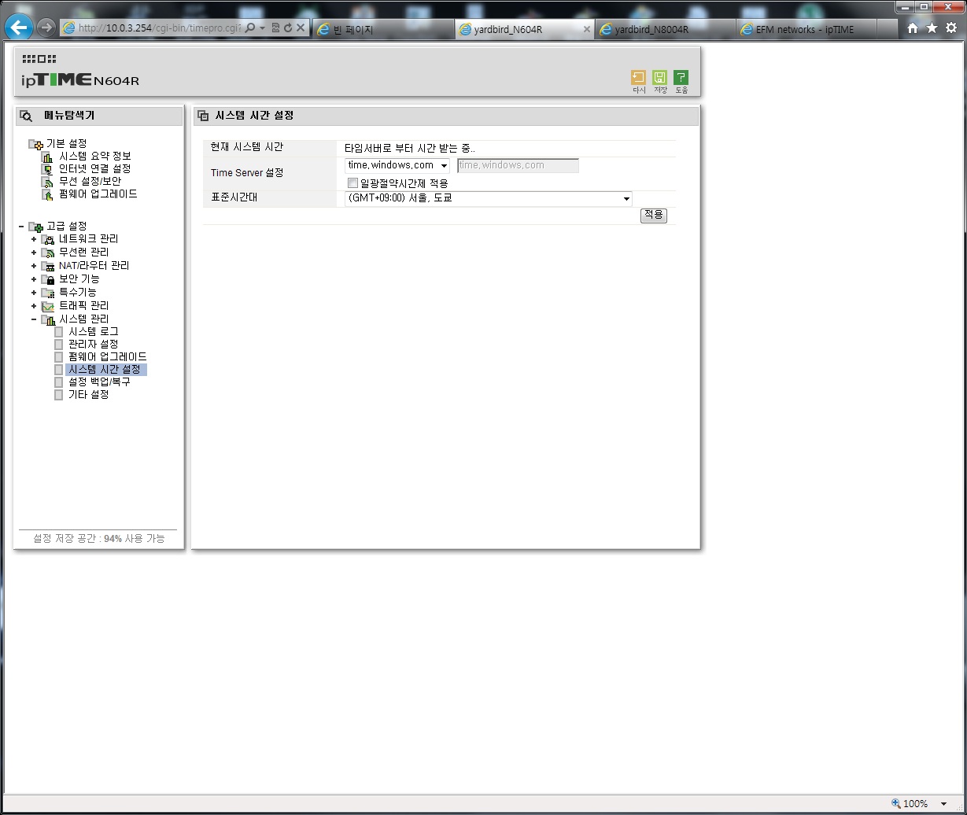Click the ipTIME N604R logo
Screen dimensions: 967x815
pyautogui.click(x=80, y=79)
